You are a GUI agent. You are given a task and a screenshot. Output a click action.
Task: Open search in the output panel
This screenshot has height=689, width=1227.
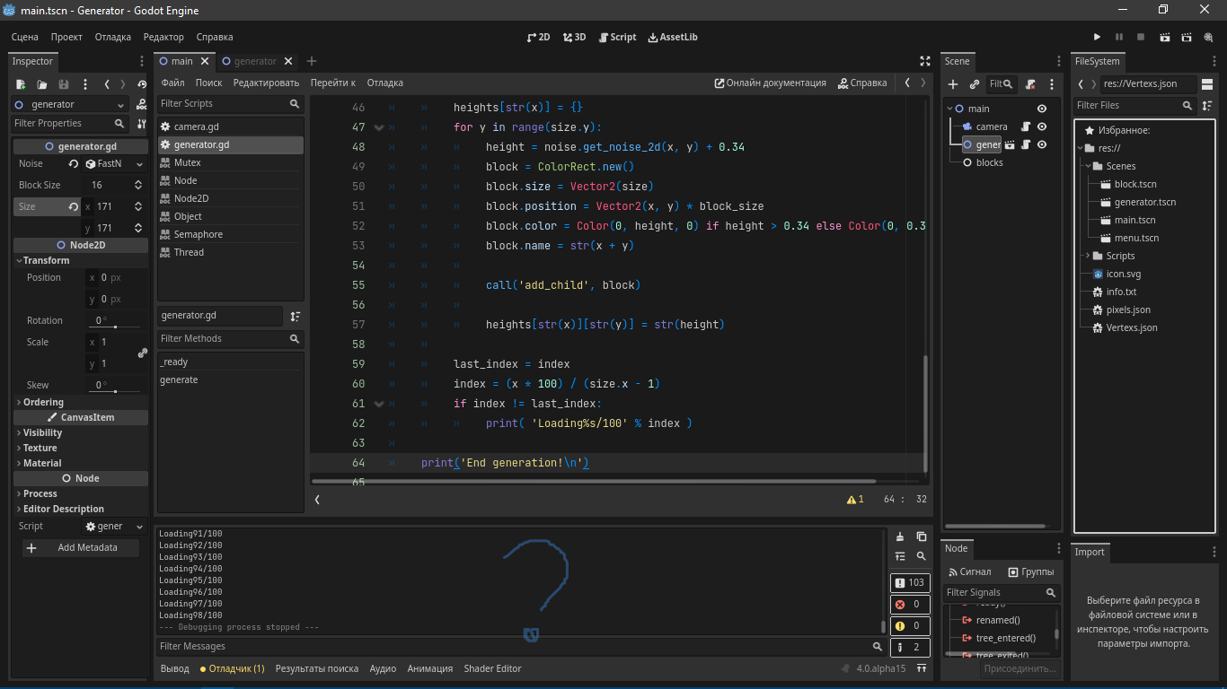click(922, 556)
